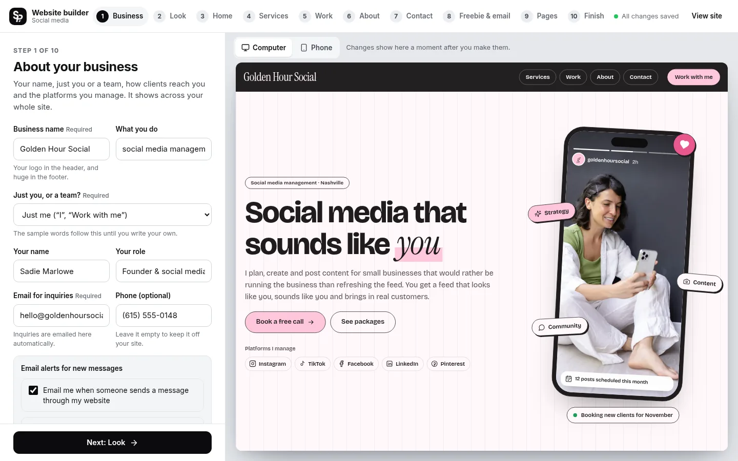Switch preview to Phone view
The height and width of the screenshot is (461, 738).
point(316,48)
